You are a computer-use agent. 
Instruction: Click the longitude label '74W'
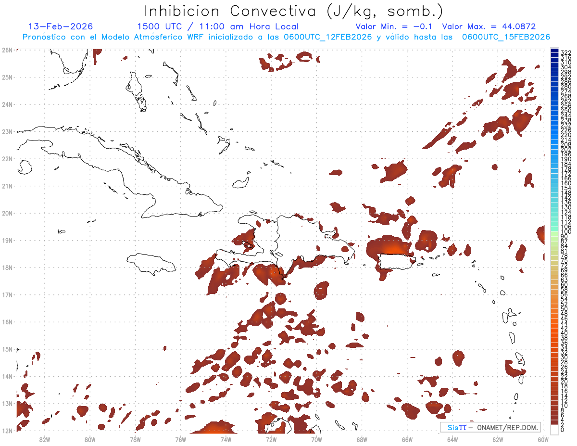click(226, 439)
